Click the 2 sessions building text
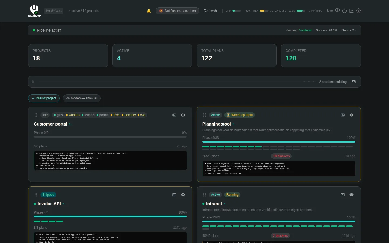389x243 pixels. pos(333,82)
